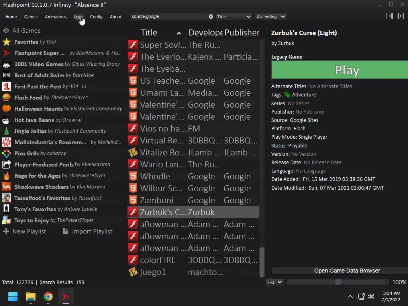The height and width of the screenshot is (306, 408).
Task: Open Player-Produced Perils share icon
Action: point(6,165)
